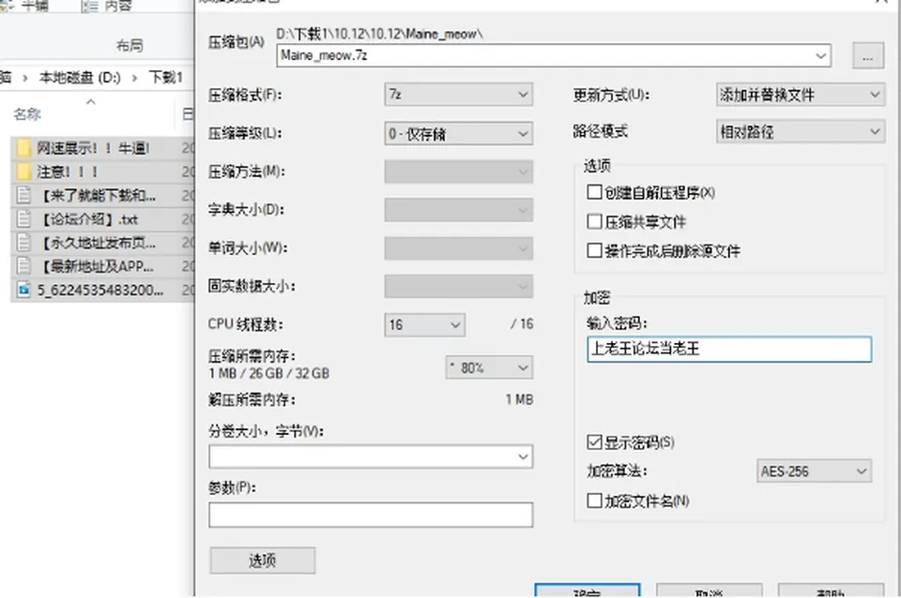Open the 压缩格式 dropdown showing 7z
The image size is (901, 598).
click(x=458, y=94)
